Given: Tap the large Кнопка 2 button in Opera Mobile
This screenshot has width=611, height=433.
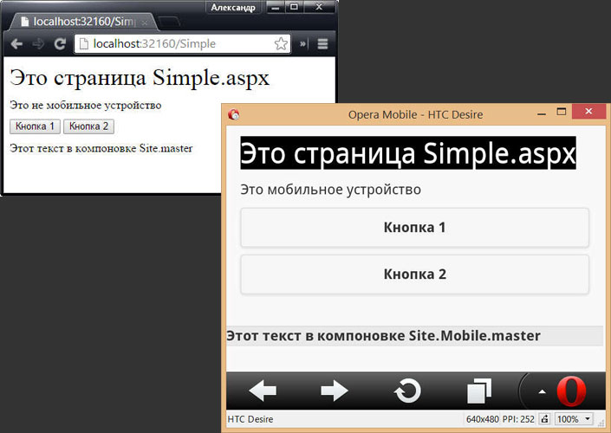Looking at the screenshot, I should coord(414,275).
